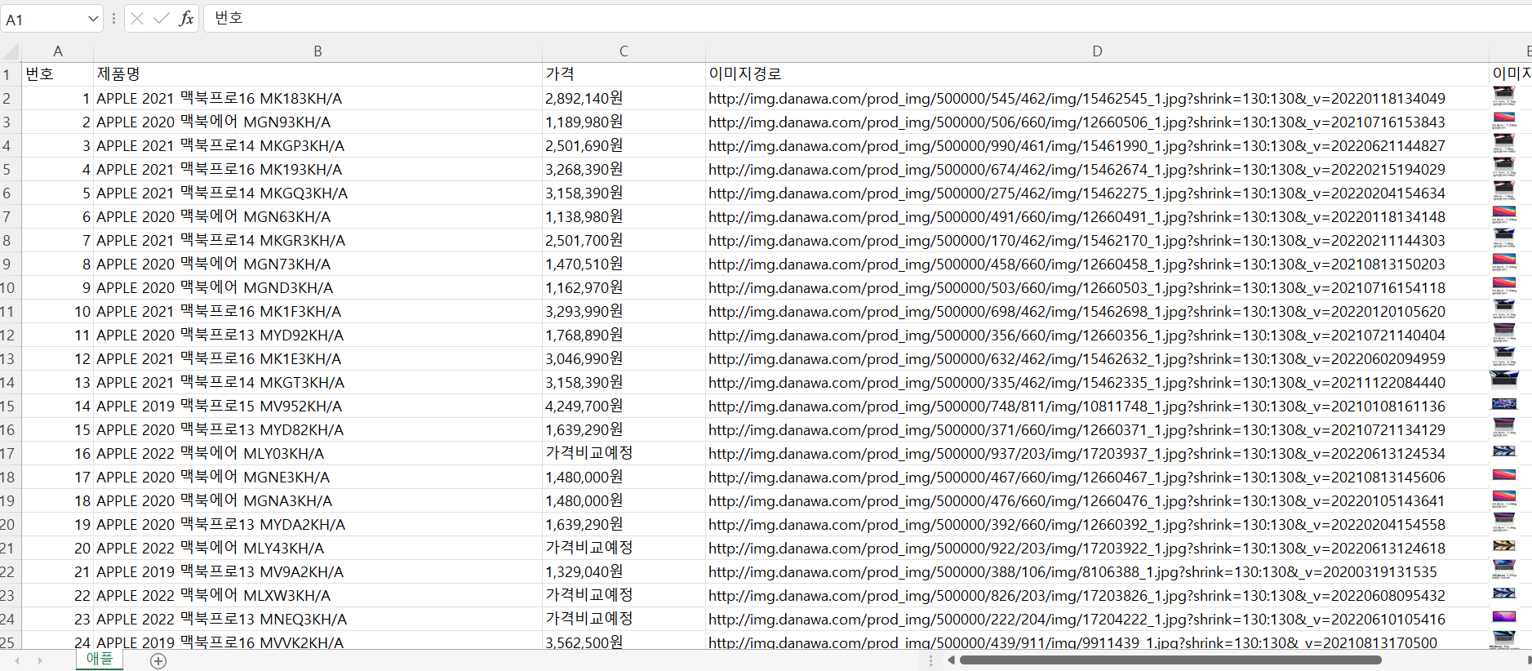
Task: Click image URL ending 20200319131535
Action: tap(1097, 572)
